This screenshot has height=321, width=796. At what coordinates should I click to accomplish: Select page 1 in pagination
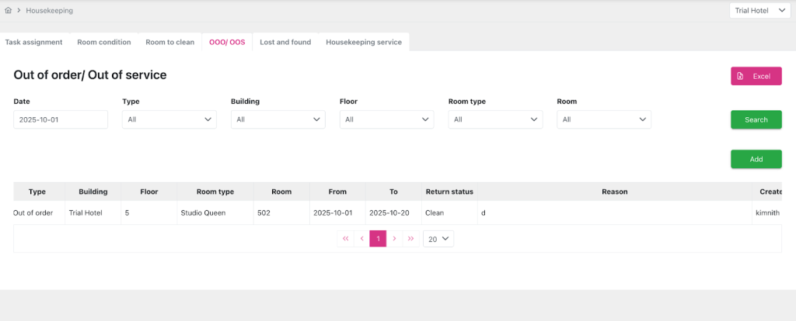pyautogui.click(x=378, y=239)
